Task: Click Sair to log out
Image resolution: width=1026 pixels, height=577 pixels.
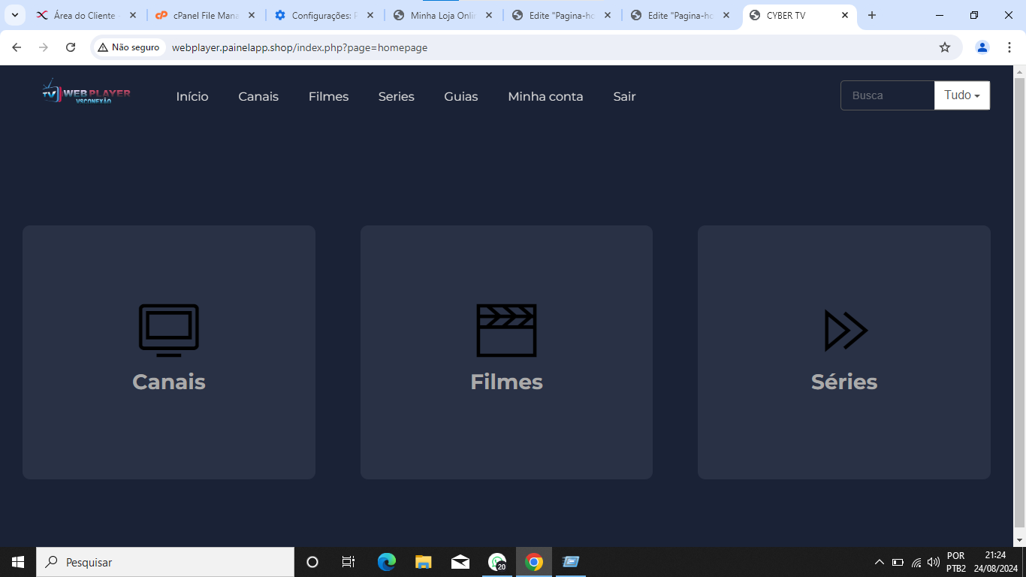Action: point(624,96)
